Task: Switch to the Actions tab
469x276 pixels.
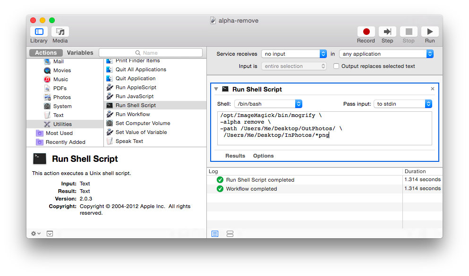Action: tap(46, 53)
